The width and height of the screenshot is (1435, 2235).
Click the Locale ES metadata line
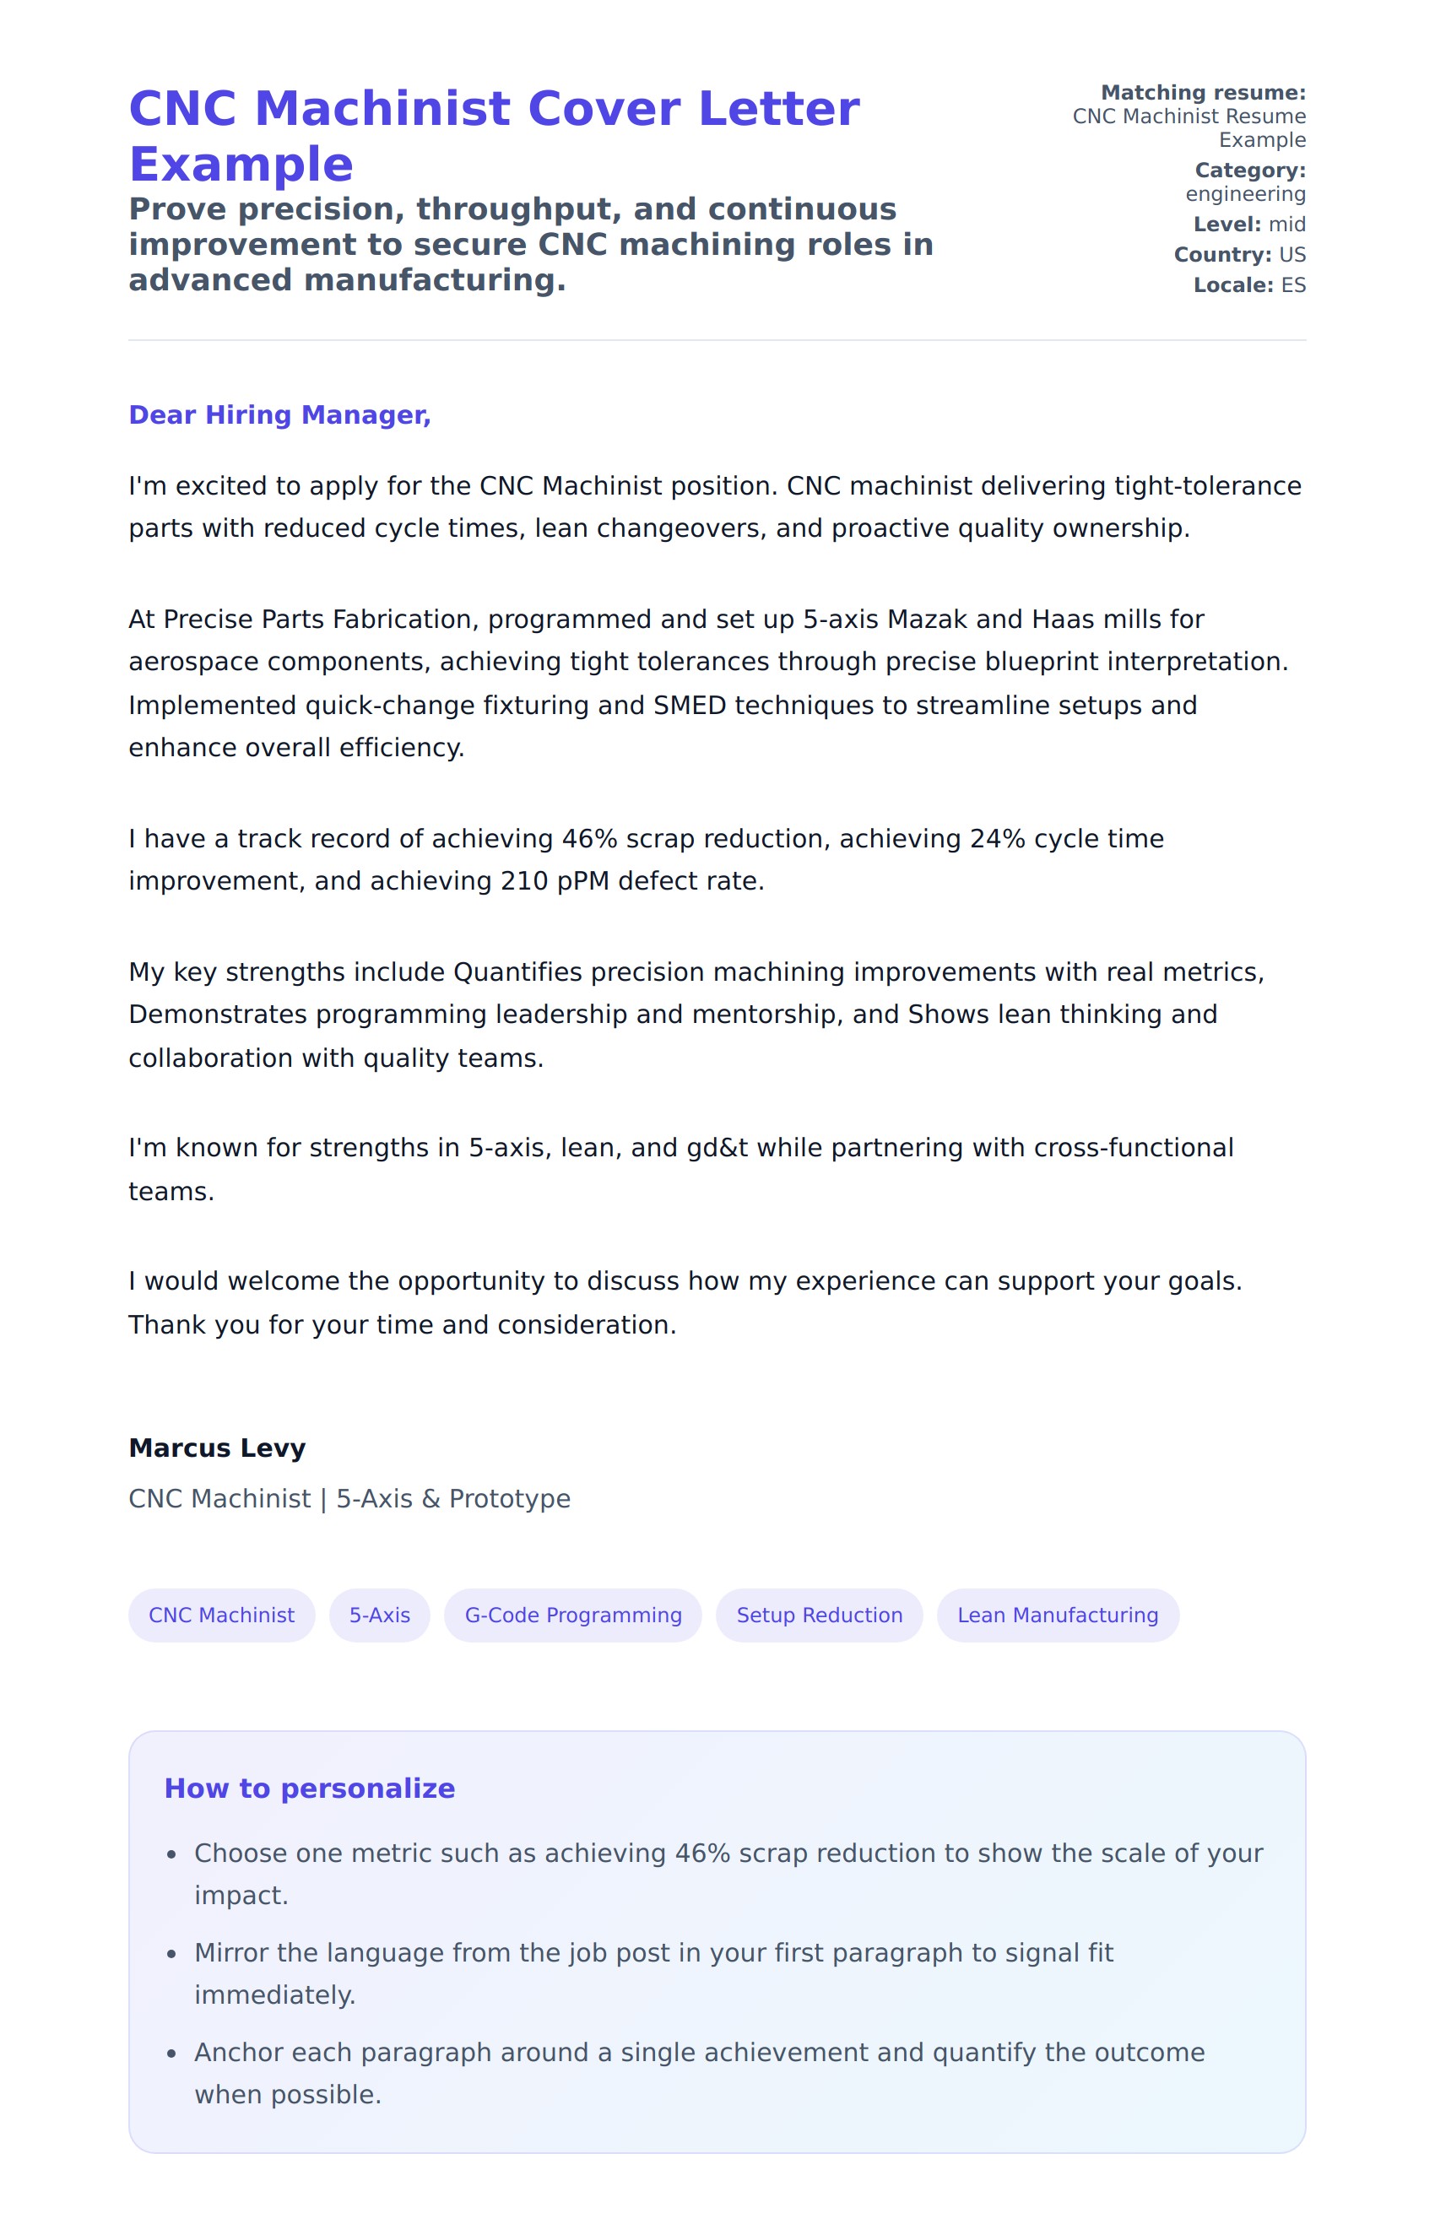tap(1248, 285)
